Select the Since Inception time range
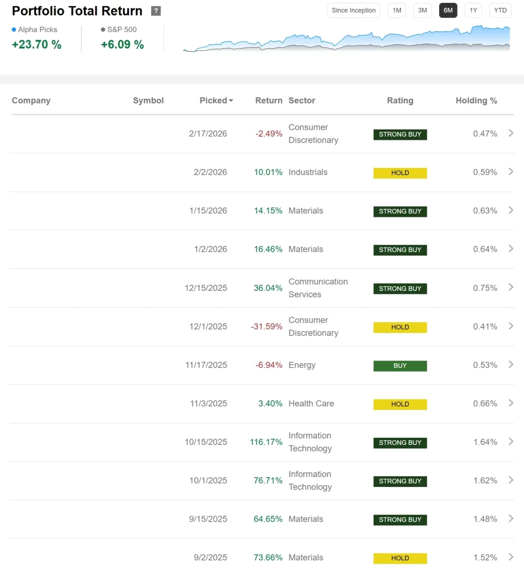524x575 pixels. point(353,10)
